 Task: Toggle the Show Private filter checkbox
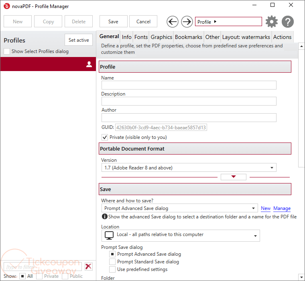(39, 276)
